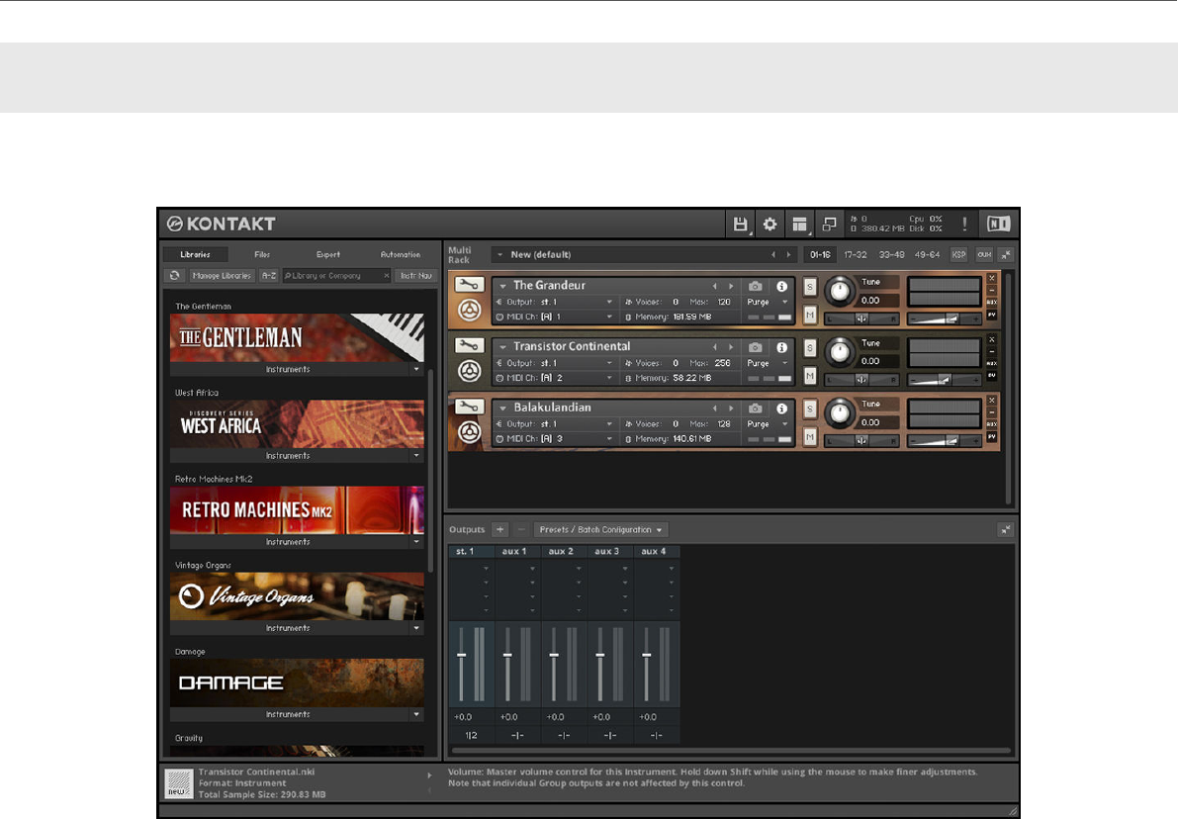
Task: Click the camera snapshot icon on Balakulandian
Action: (755, 408)
